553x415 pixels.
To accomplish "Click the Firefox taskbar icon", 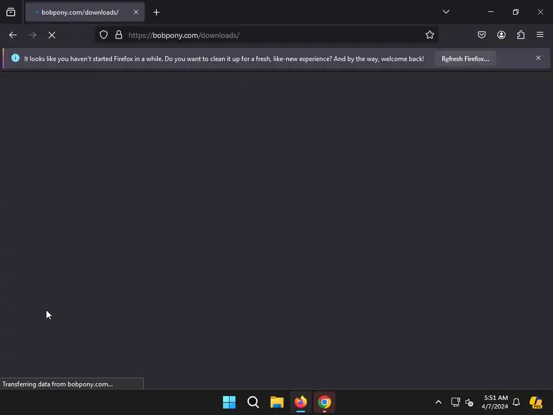I will point(300,402).
